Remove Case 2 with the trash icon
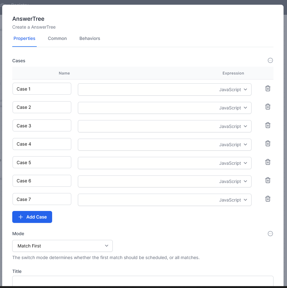Screen dimensions: 287x288 [x=268, y=107]
